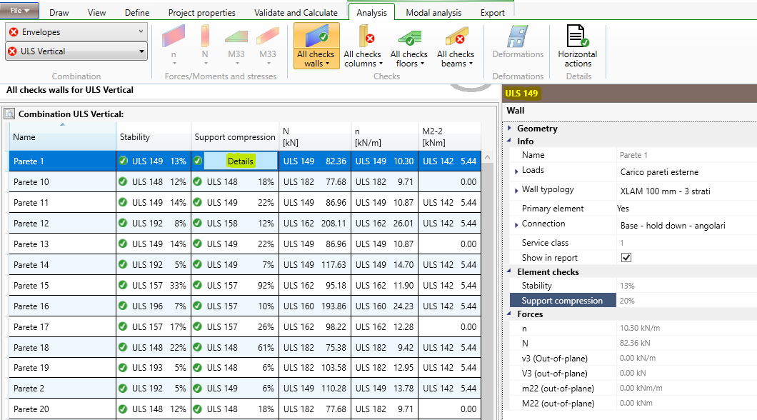757x420 pixels.
Task: Click Parete 18 stability check mark
Action: 123,347
